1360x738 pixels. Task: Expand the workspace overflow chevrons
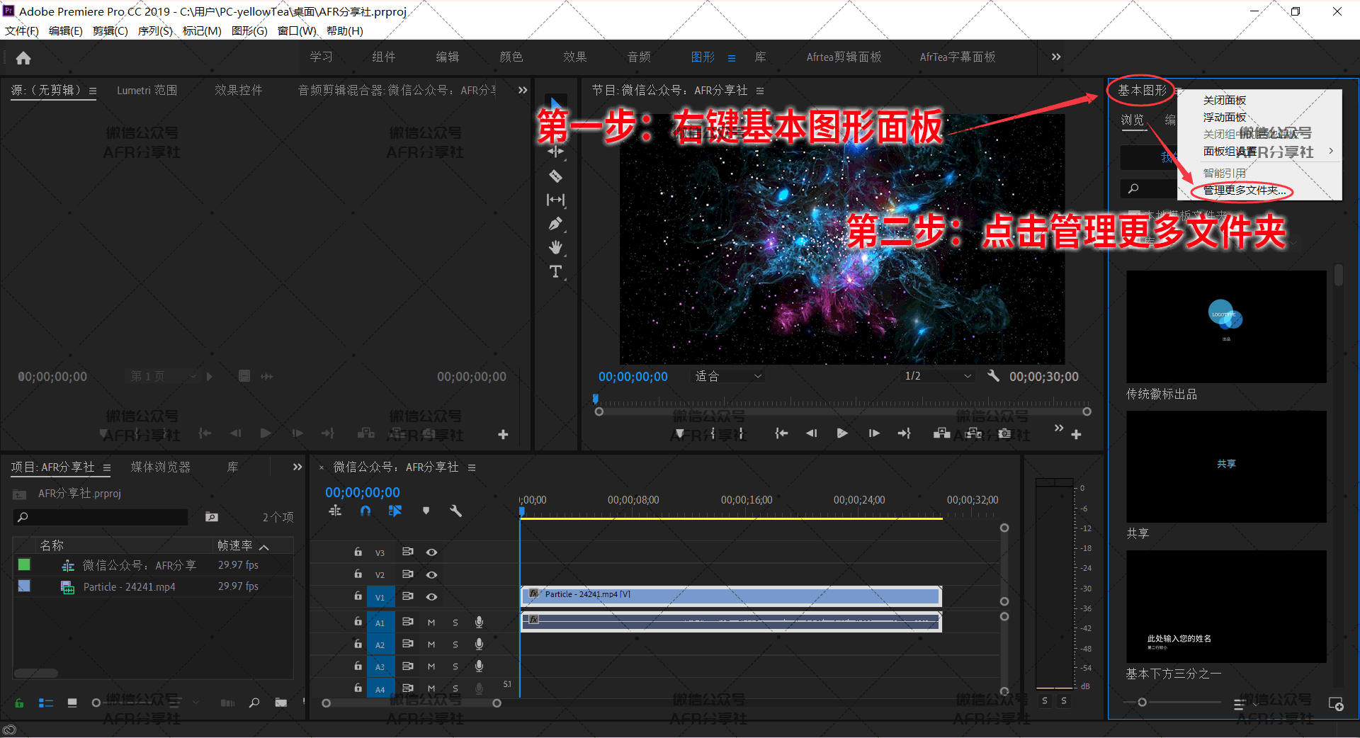(1056, 57)
